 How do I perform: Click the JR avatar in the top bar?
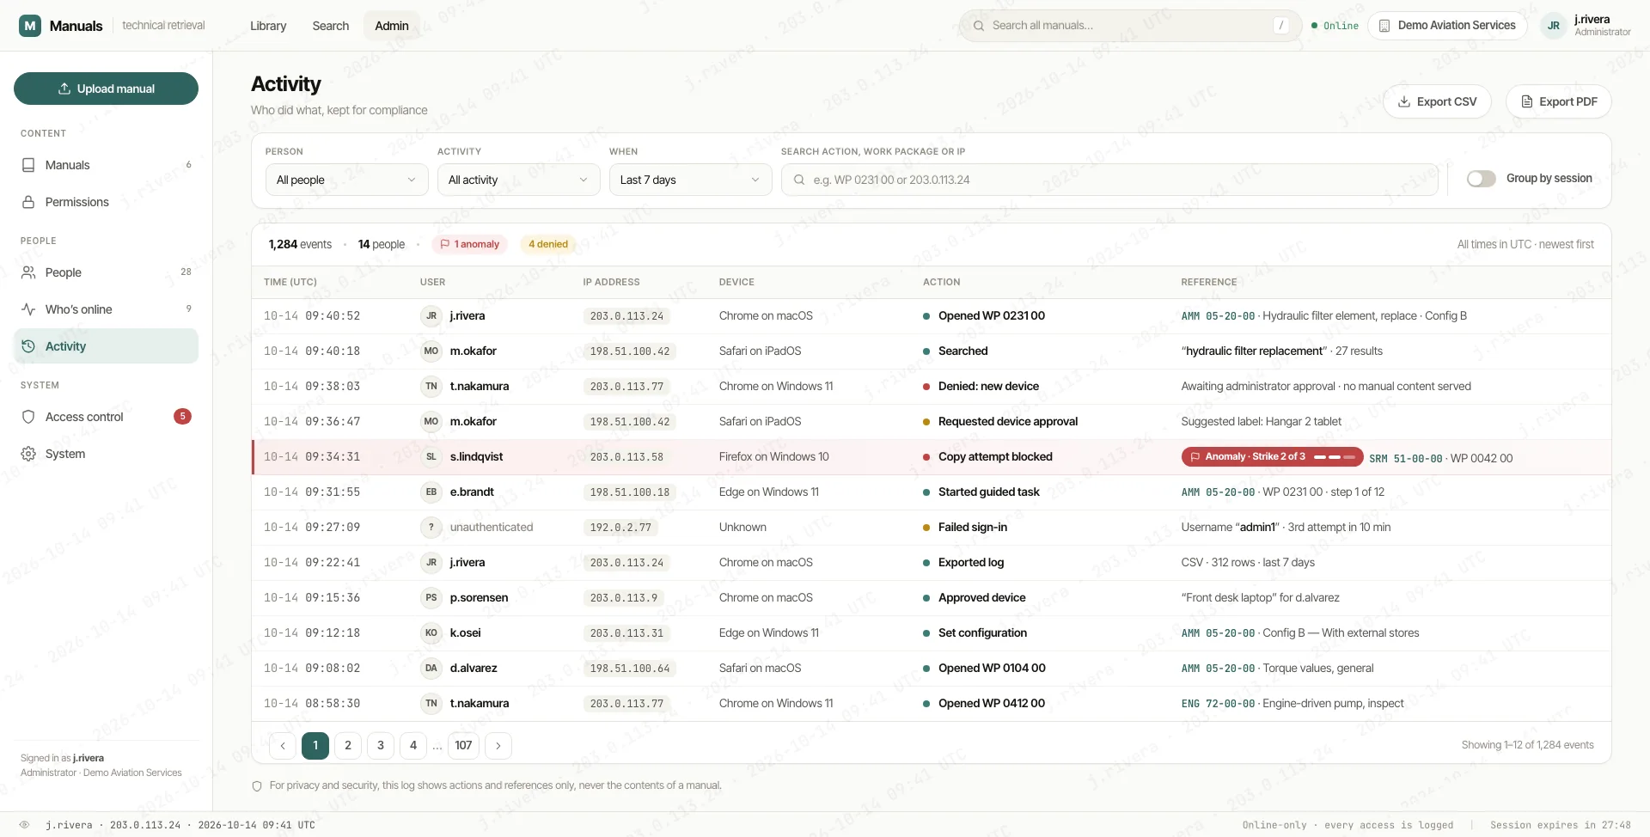pyautogui.click(x=1554, y=26)
